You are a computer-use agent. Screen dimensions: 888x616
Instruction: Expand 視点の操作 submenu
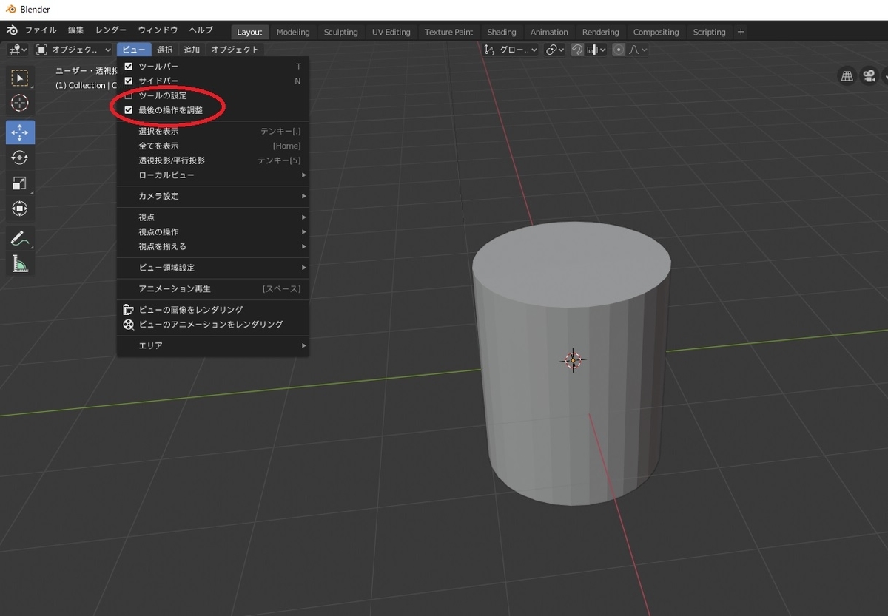point(213,232)
